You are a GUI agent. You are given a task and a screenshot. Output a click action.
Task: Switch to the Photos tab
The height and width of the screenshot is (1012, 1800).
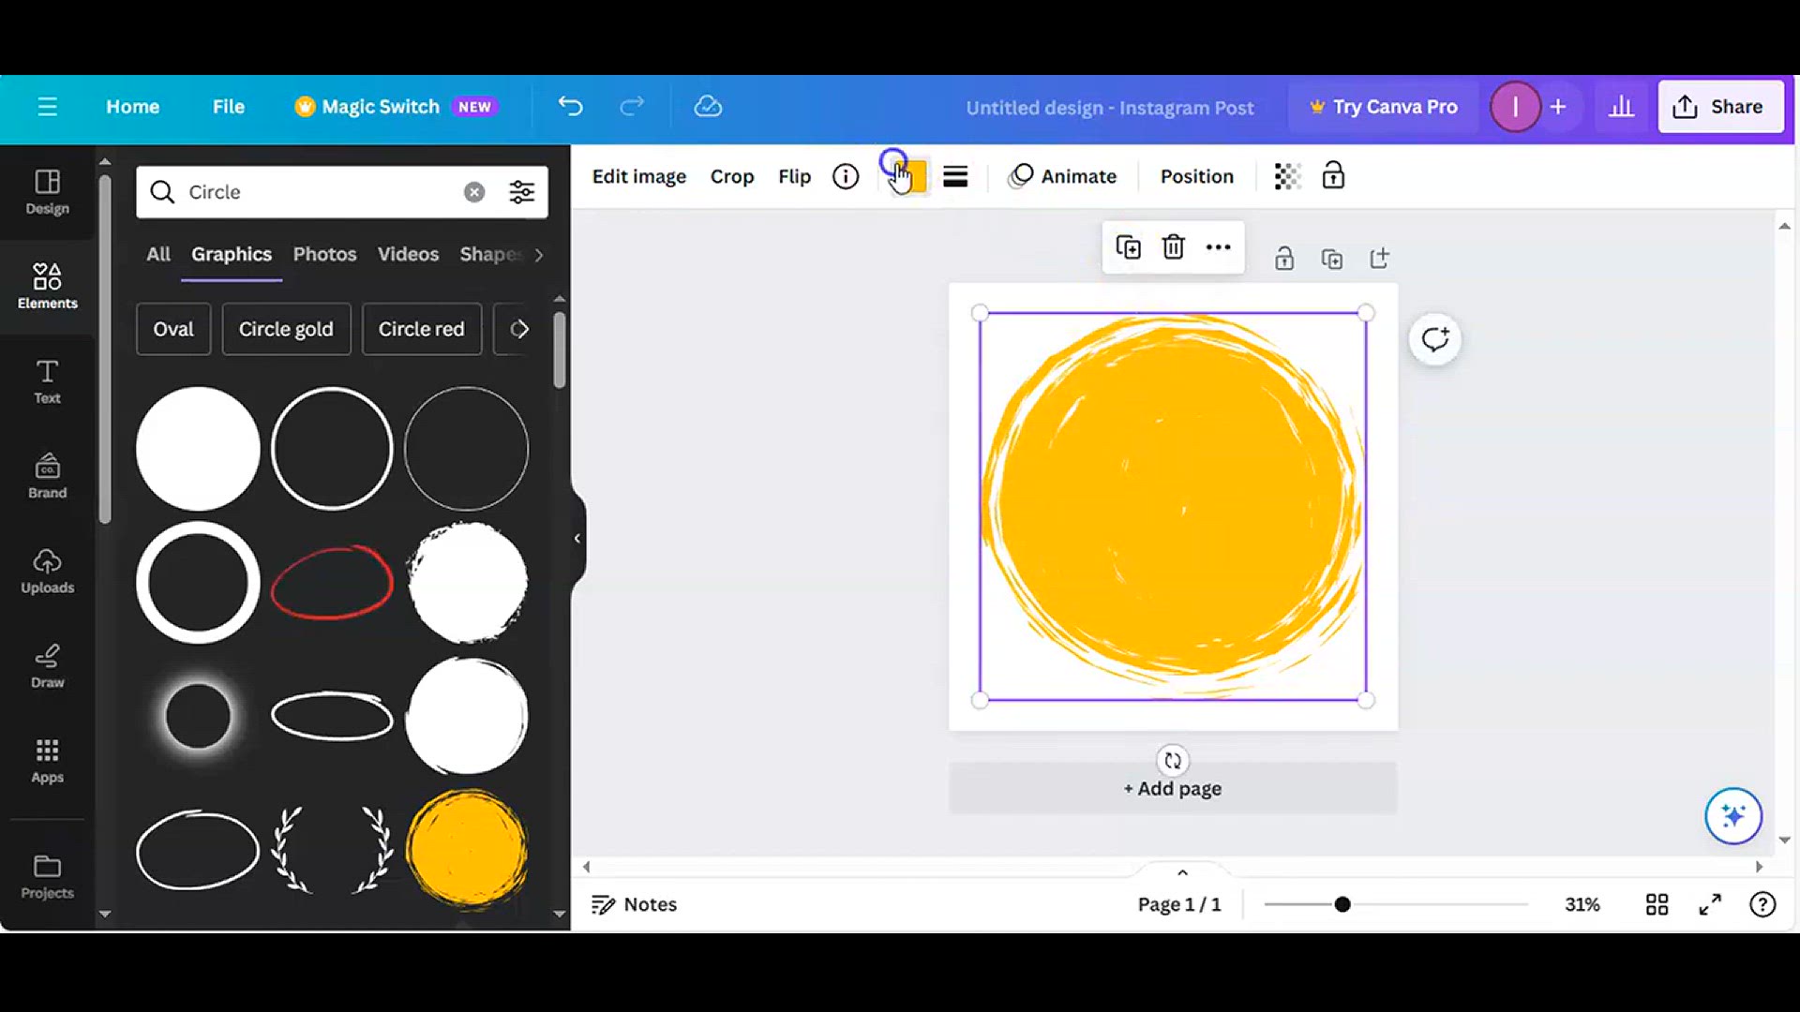click(x=324, y=254)
